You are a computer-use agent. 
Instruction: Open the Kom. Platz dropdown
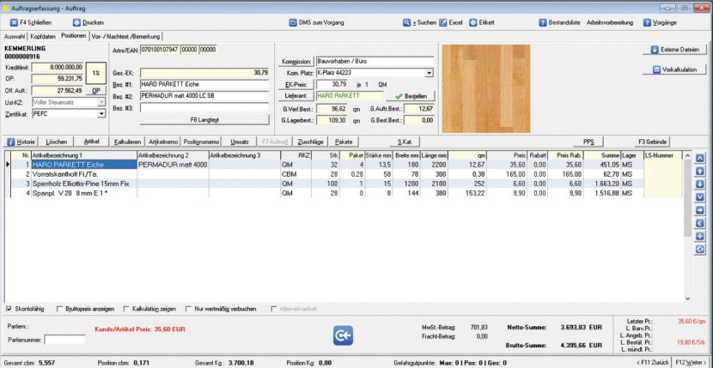[430, 73]
